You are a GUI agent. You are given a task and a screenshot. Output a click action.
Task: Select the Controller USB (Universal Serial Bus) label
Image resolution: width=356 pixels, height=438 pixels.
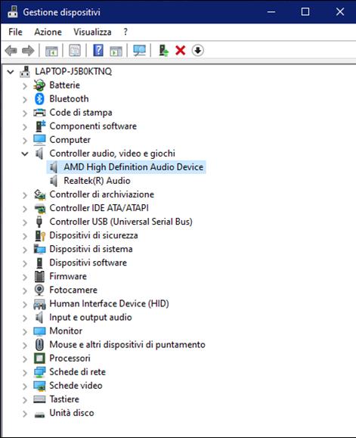[x=121, y=222]
